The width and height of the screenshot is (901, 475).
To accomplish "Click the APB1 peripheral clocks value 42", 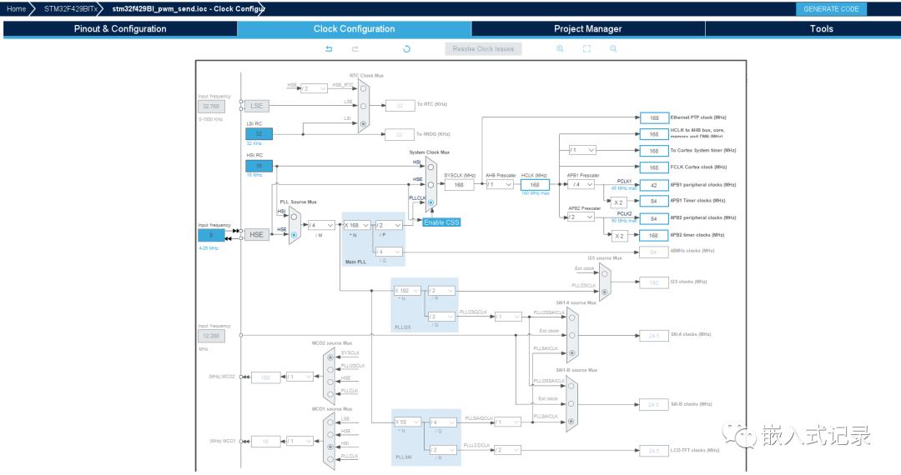I will click(654, 185).
